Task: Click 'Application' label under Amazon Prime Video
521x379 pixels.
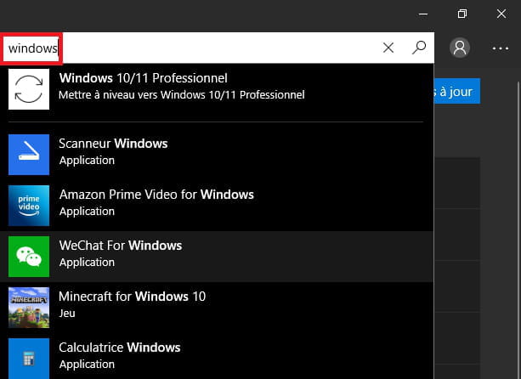Action: pos(87,212)
